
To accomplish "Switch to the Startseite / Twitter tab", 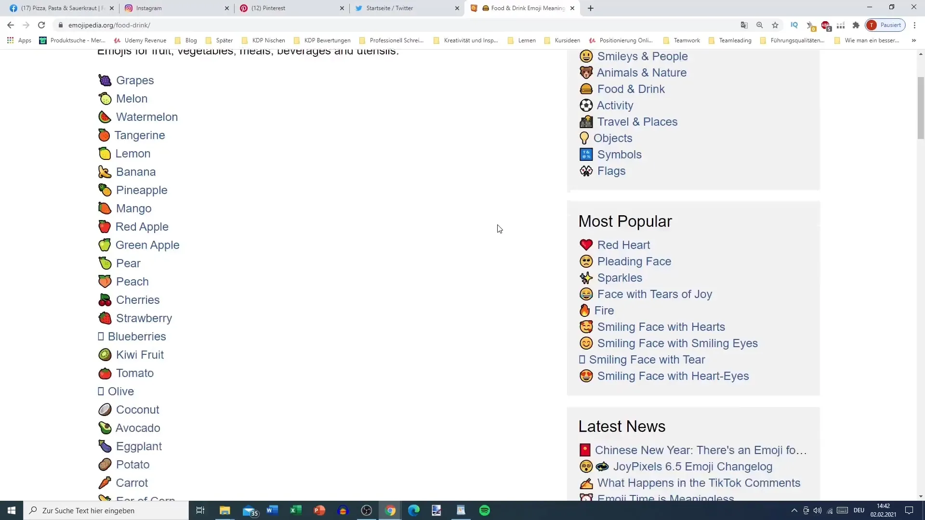I will 407,8.
